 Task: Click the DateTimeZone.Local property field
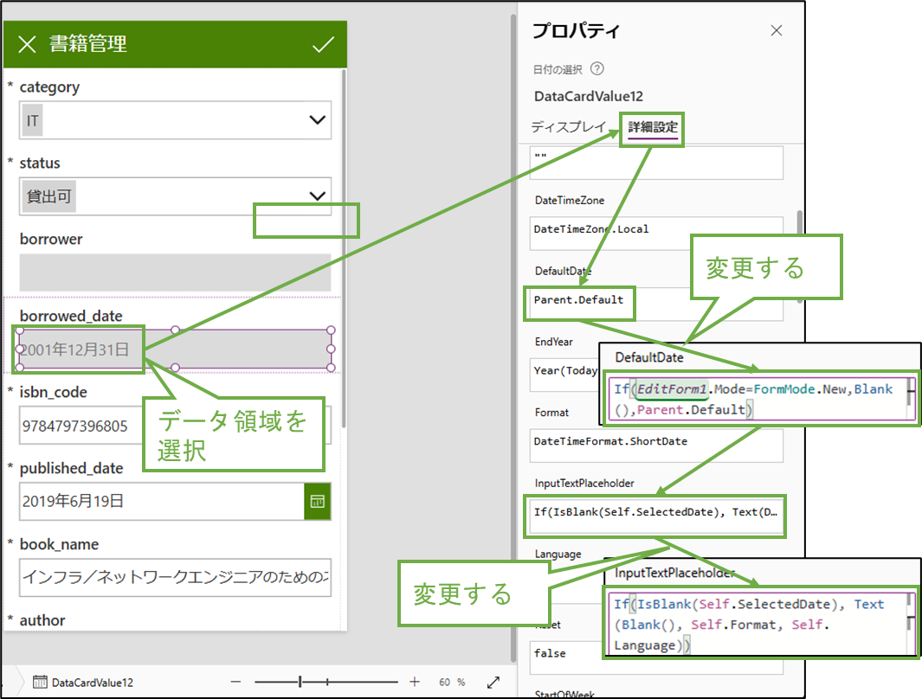click(656, 233)
